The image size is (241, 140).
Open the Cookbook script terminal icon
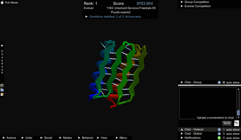pos(2,85)
